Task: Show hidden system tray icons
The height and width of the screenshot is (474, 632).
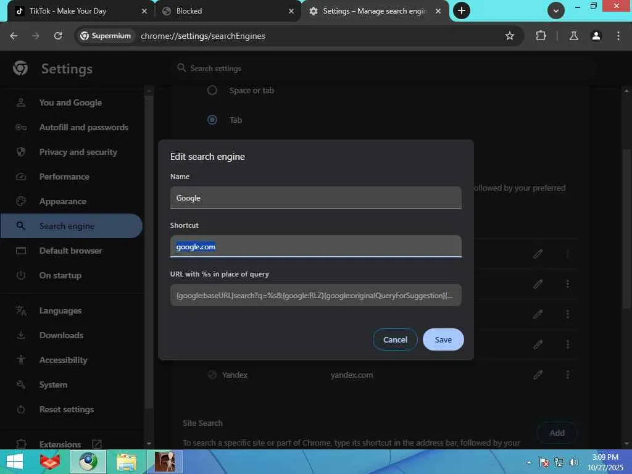Action: (x=529, y=462)
